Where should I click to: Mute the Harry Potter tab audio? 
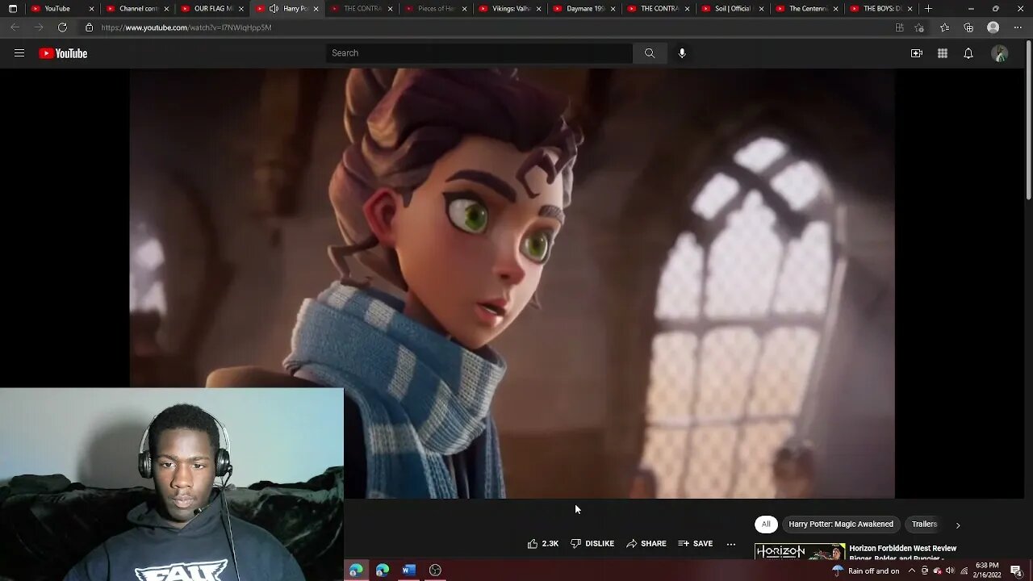(x=274, y=9)
